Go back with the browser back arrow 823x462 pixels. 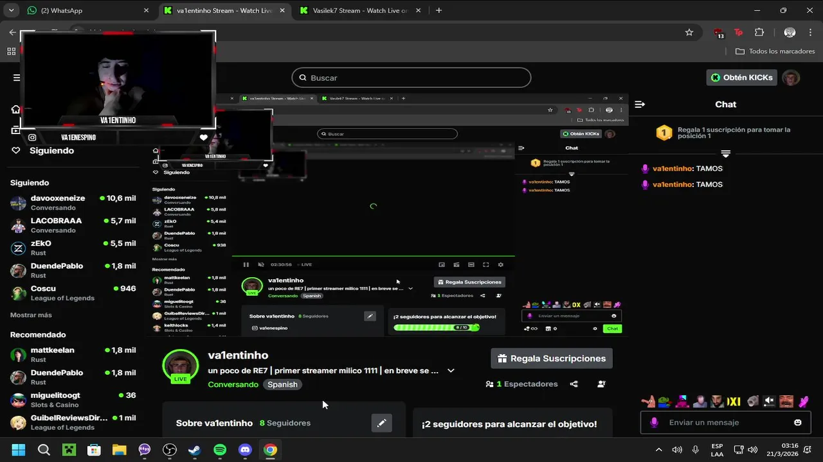point(13,32)
